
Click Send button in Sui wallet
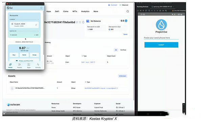click(x=24, y=55)
